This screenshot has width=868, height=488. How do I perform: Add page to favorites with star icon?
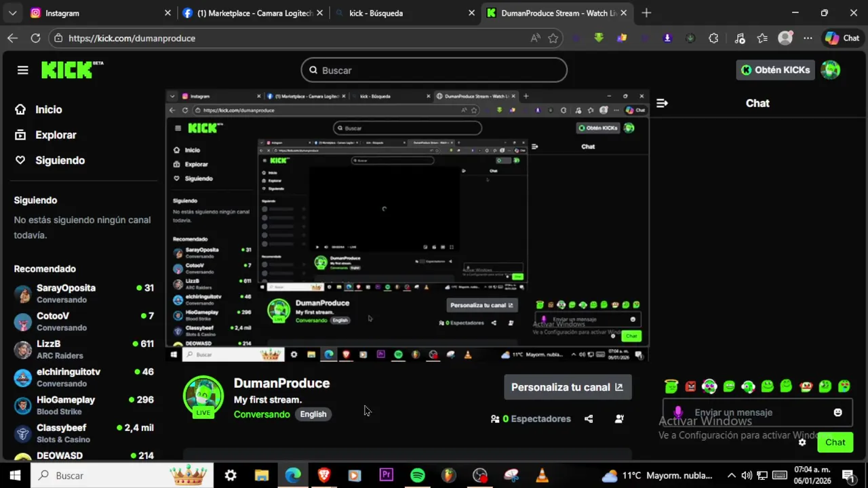[x=553, y=38]
